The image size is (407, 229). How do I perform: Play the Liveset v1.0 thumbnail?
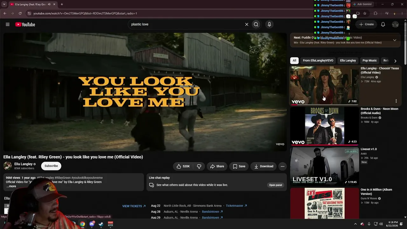click(x=324, y=166)
